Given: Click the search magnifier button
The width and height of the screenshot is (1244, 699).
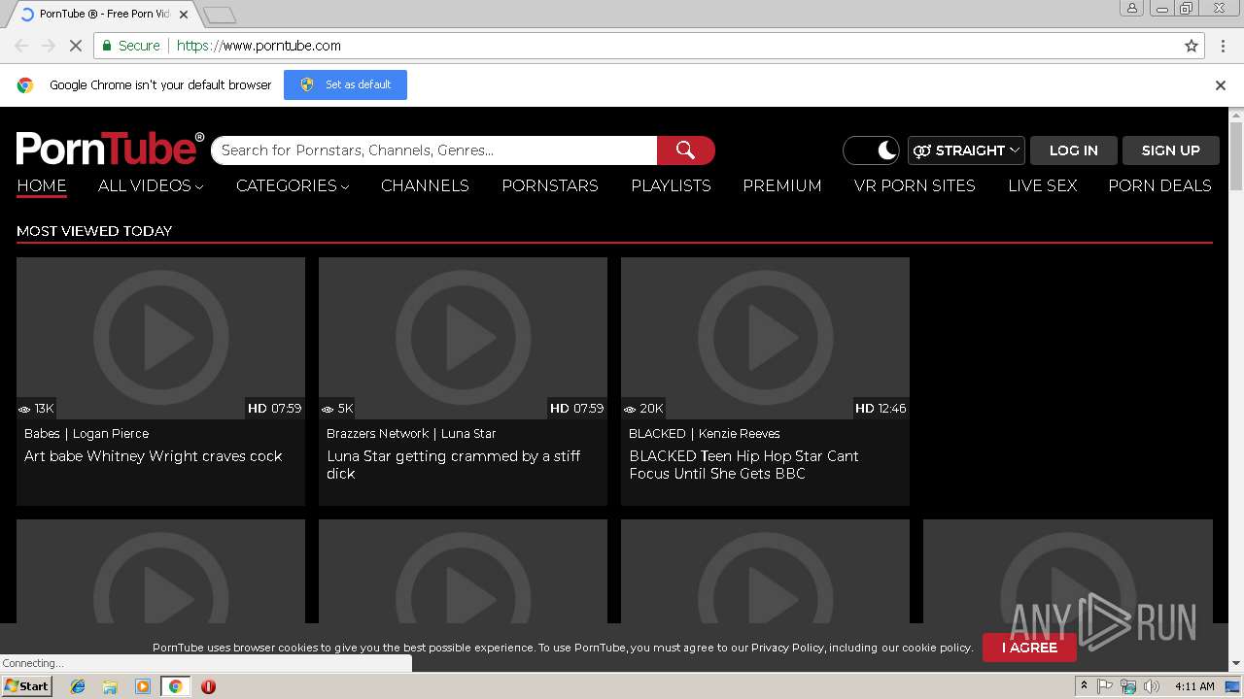Looking at the screenshot, I should (x=686, y=150).
